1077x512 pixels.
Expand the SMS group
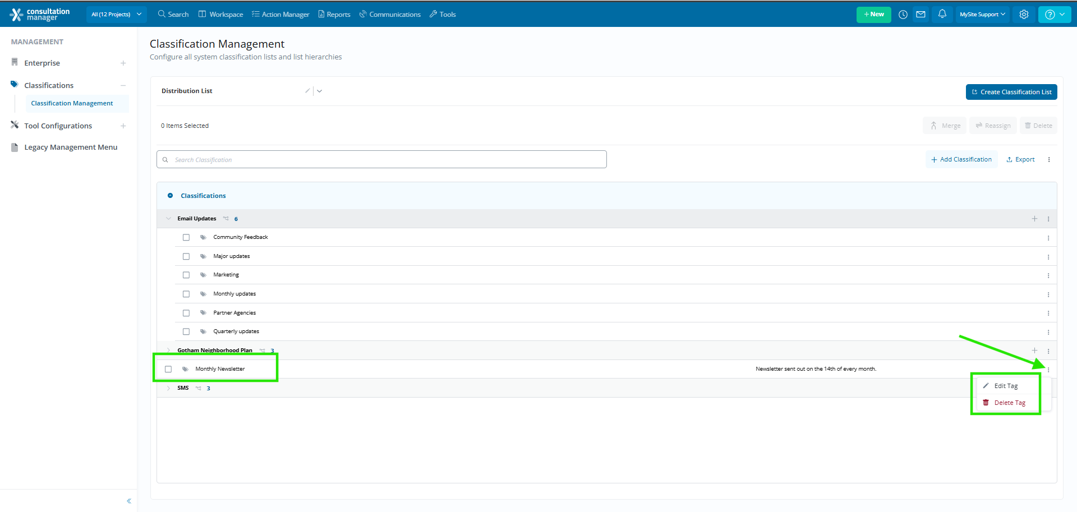[x=168, y=388]
